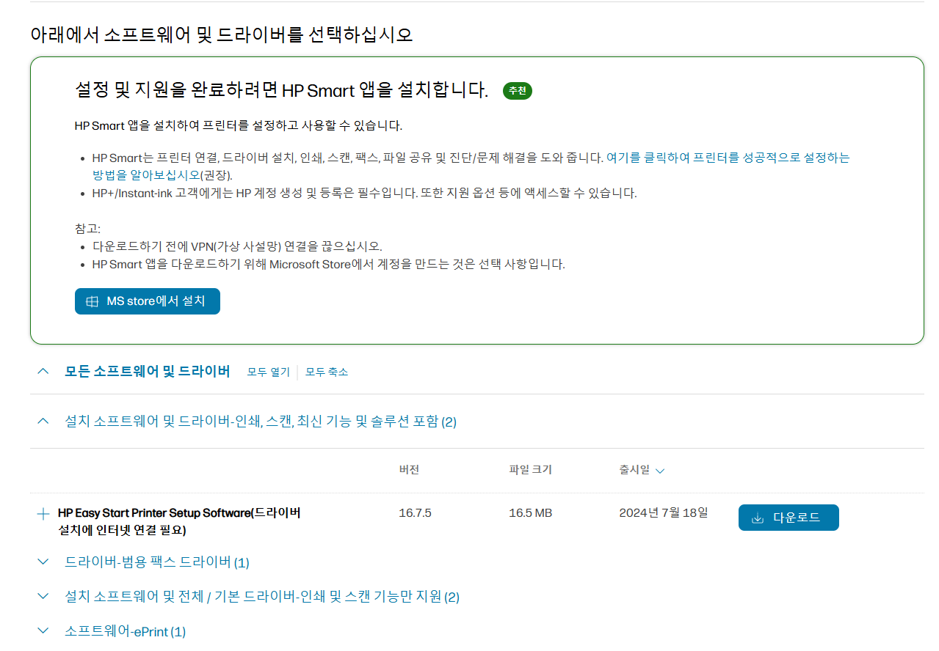Click the note about disconnecting VPN
The height and width of the screenshot is (651, 939).
[x=237, y=246]
